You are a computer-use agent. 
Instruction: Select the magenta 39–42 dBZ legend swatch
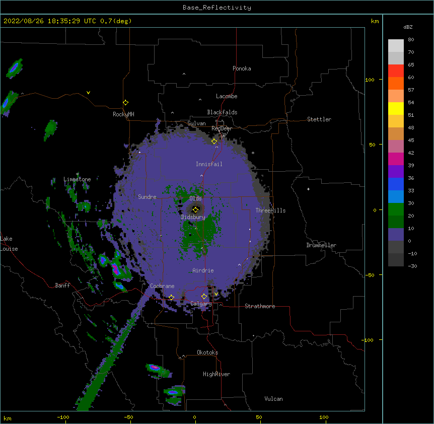(396, 159)
